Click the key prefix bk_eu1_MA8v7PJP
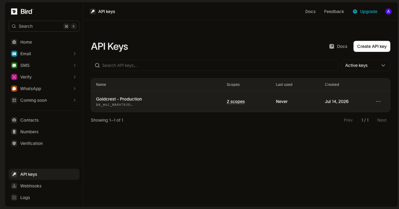 [114, 105]
